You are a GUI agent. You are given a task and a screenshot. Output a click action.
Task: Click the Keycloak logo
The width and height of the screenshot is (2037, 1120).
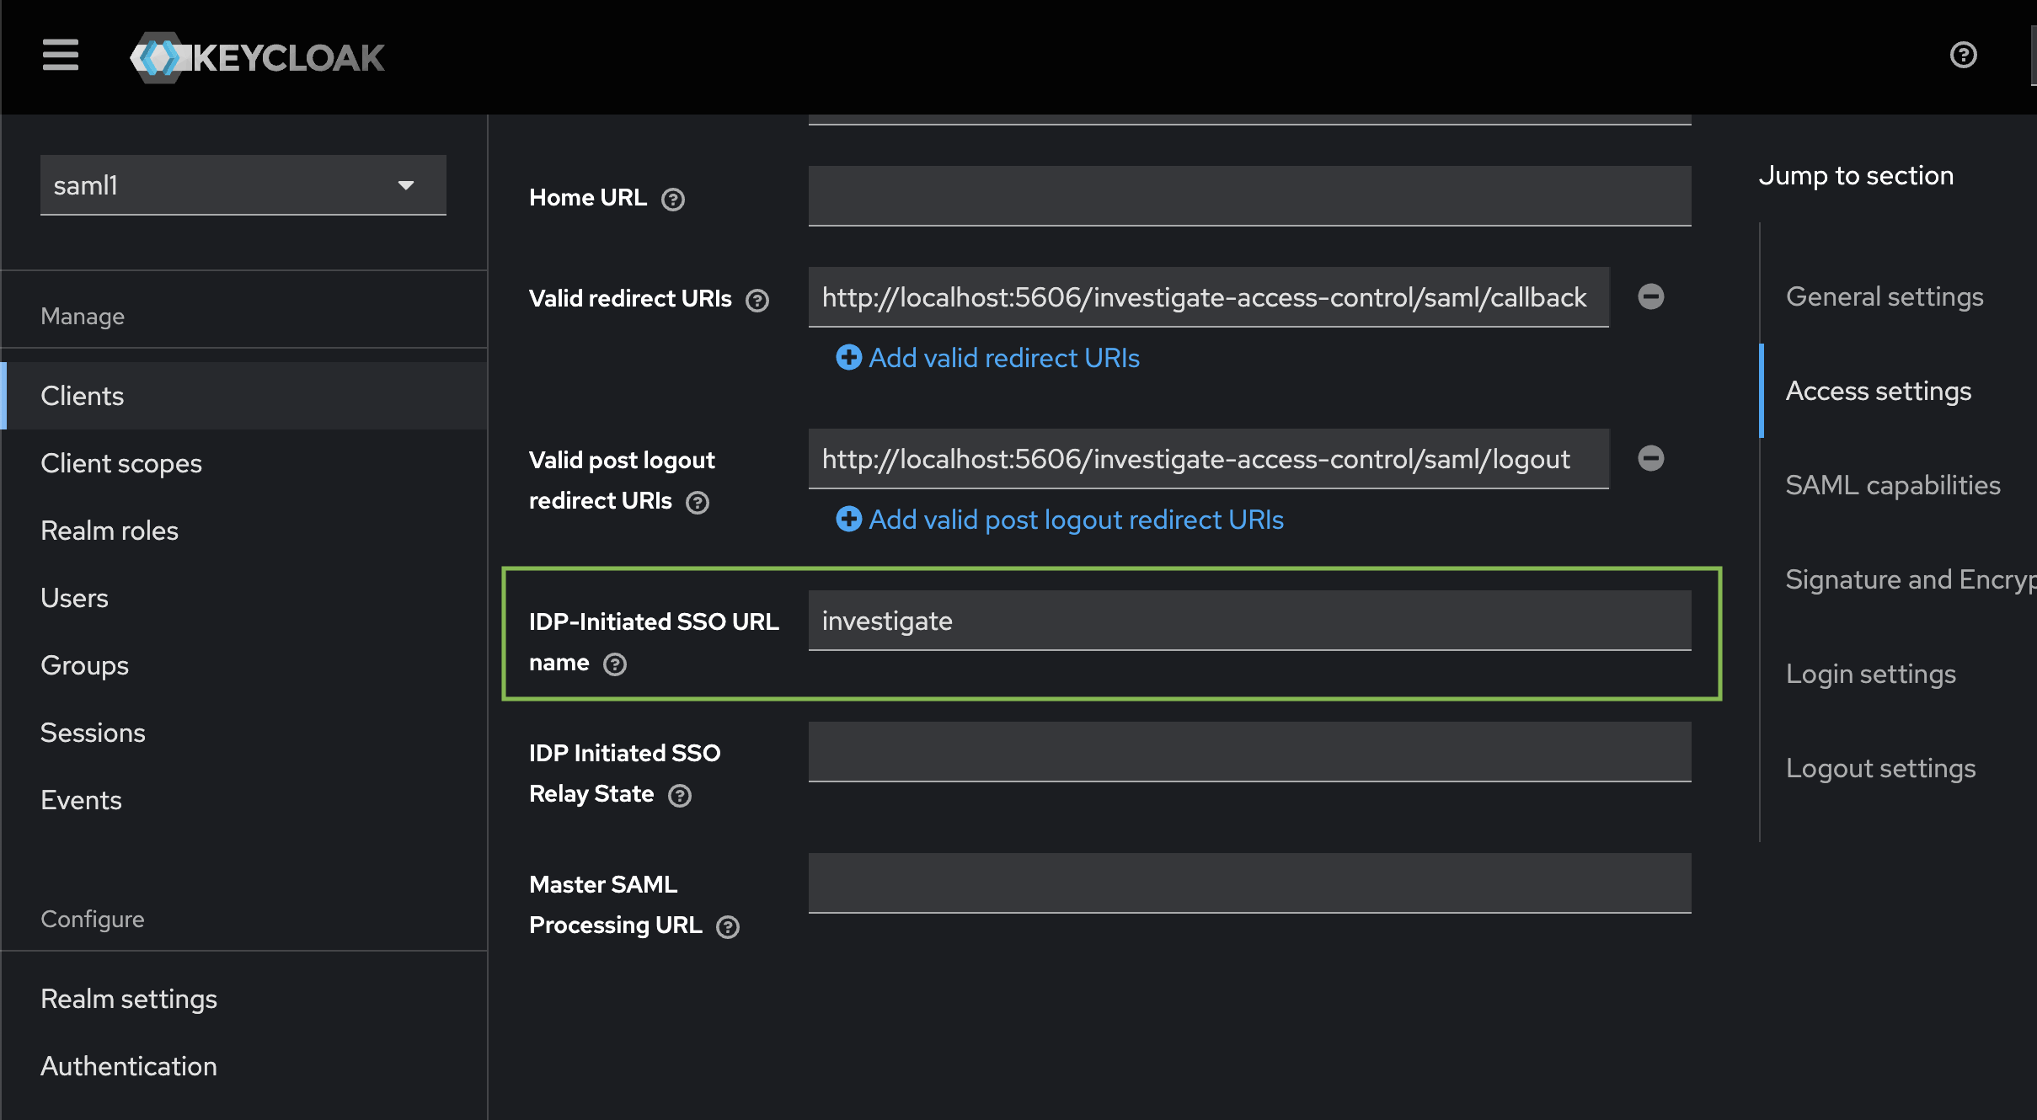click(x=257, y=56)
